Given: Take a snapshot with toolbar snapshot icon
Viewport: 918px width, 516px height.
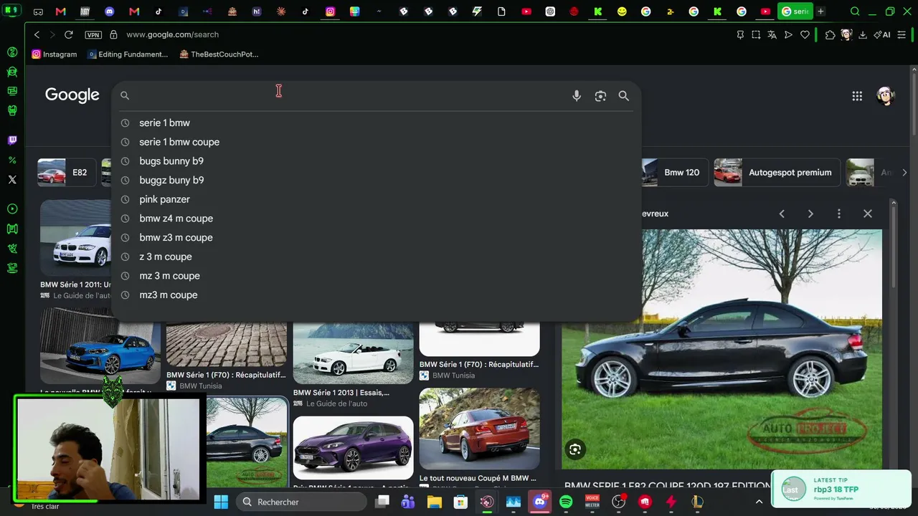Looking at the screenshot, I should 756,34.
